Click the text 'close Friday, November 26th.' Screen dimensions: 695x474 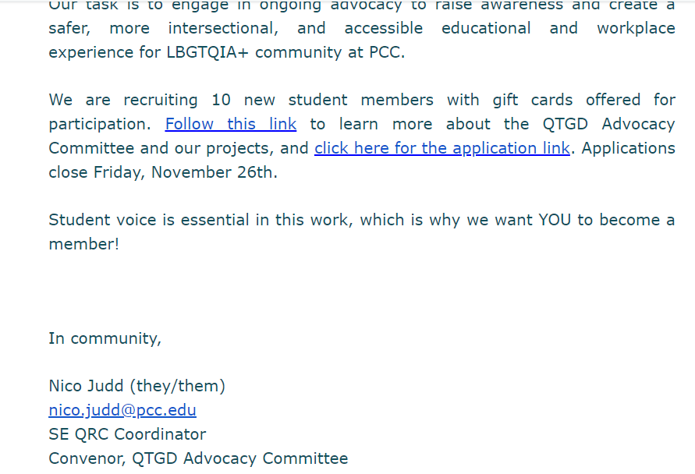click(163, 172)
